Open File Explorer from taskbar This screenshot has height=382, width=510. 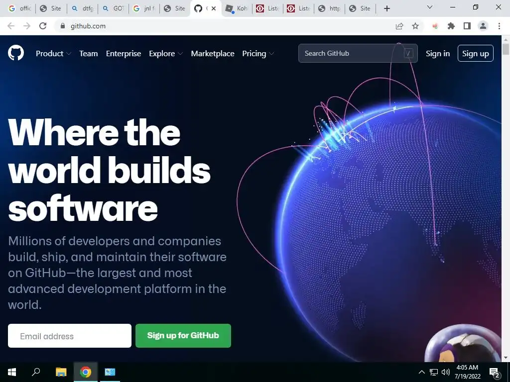(61, 372)
